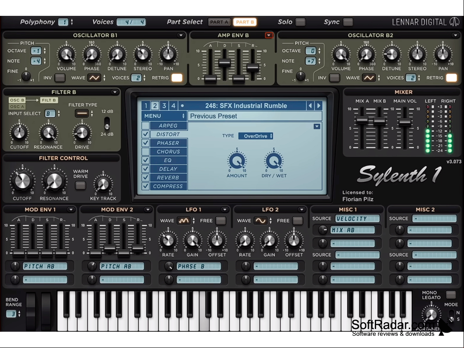
Task: Open the DELAY effect tab
Action: coord(168,169)
